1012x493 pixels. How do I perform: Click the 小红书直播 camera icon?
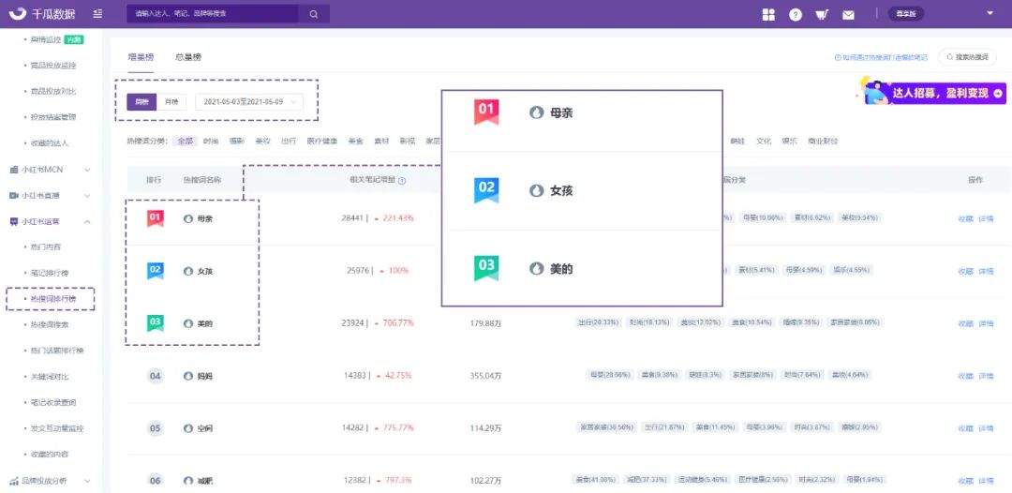click(x=13, y=196)
